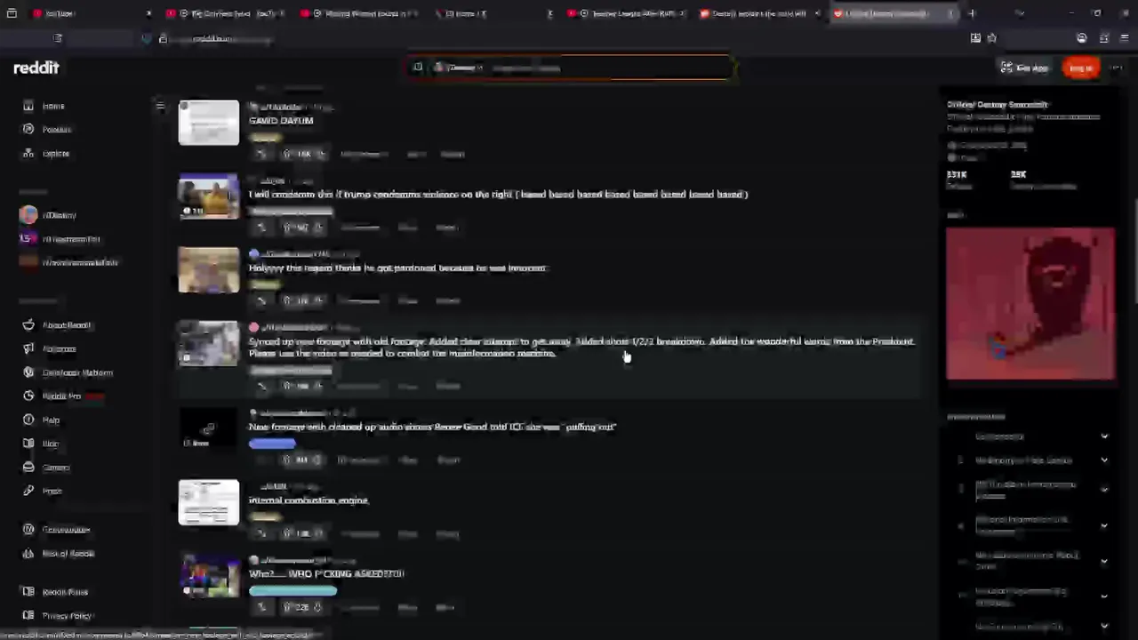1138x640 pixels.
Task: Upvote the GAWD DAYUM post
Action: (x=286, y=154)
